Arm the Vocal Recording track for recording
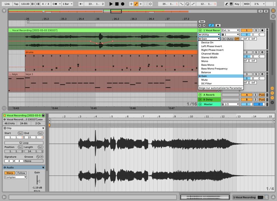The width and height of the screenshot is (277, 201). pyautogui.click(x=262, y=30)
